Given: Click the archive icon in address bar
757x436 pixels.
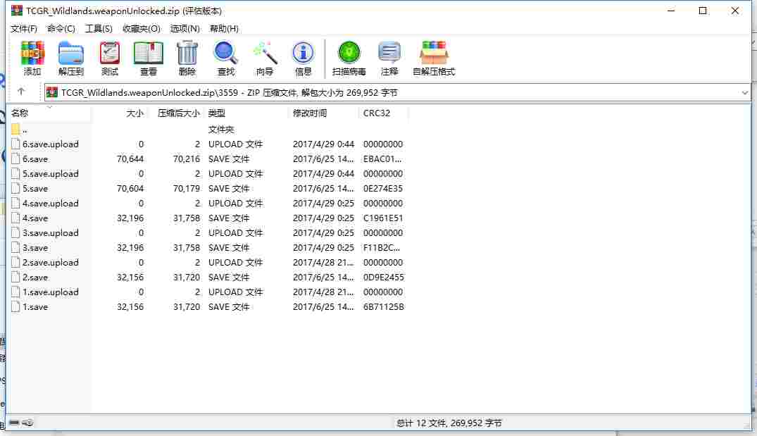Looking at the screenshot, I should pyautogui.click(x=52, y=92).
